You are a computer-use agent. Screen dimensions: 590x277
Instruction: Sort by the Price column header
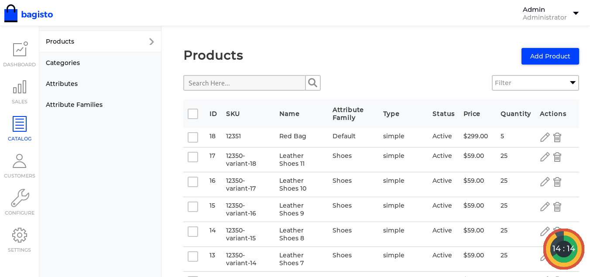pyautogui.click(x=472, y=114)
